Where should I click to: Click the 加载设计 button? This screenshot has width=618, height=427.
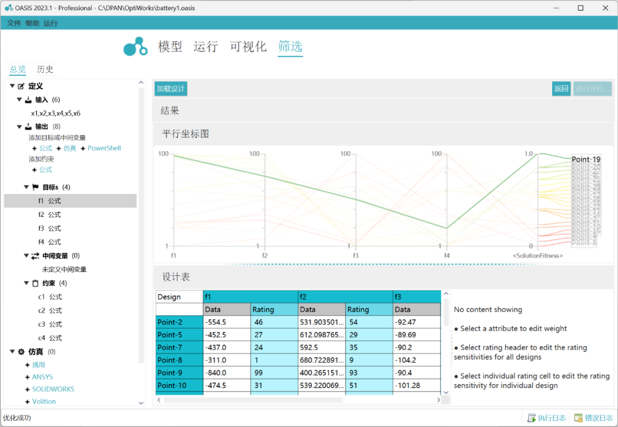[x=171, y=89]
